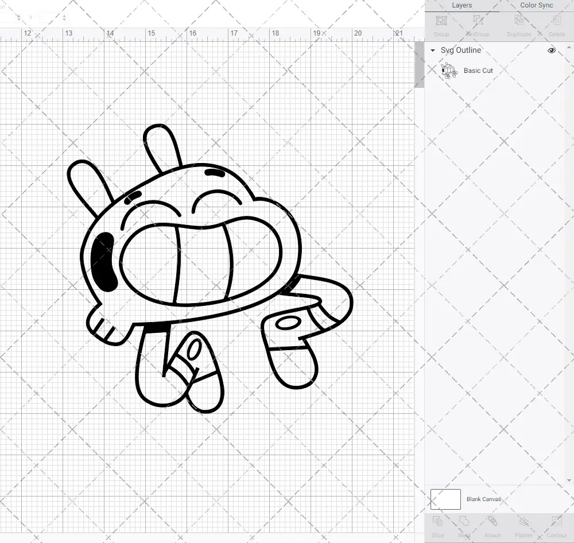Click the Layers panel scroll up arrow

pyautogui.click(x=569, y=48)
